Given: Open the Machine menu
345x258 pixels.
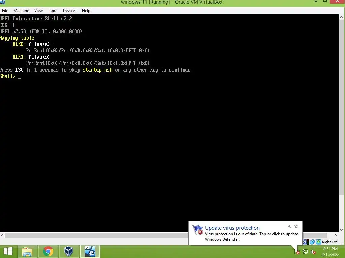Looking at the screenshot, I should pos(21,10).
